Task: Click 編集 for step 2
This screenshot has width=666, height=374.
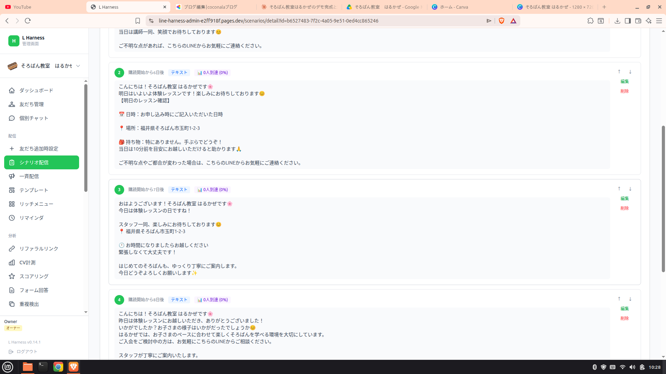Action: pos(625,81)
